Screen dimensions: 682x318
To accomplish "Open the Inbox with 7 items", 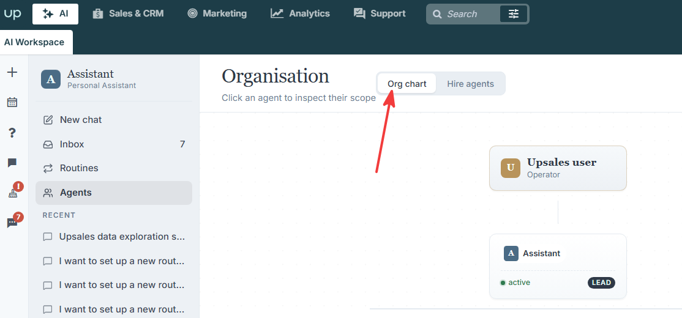I will tap(113, 144).
